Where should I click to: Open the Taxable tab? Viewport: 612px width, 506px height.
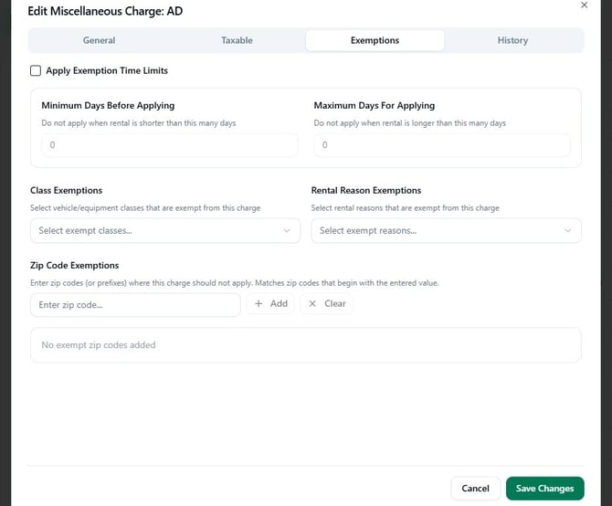tap(237, 40)
